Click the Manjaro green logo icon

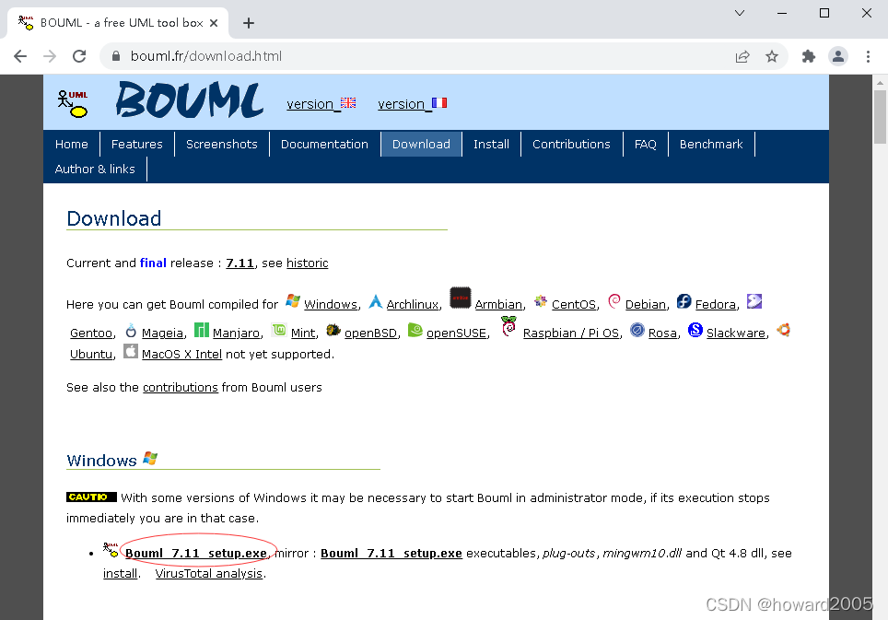202,330
